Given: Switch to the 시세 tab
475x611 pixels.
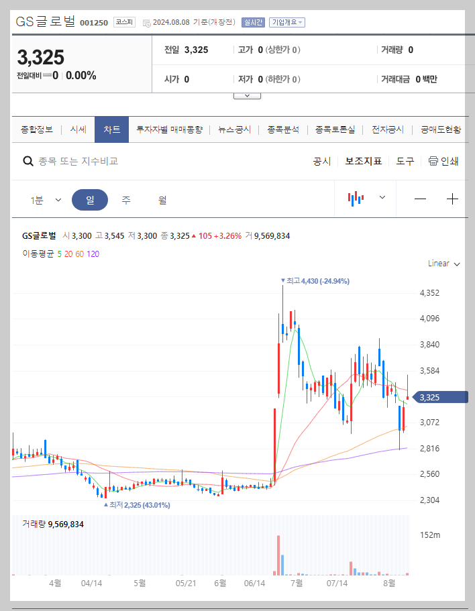Looking at the screenshot, I should 77,129.
